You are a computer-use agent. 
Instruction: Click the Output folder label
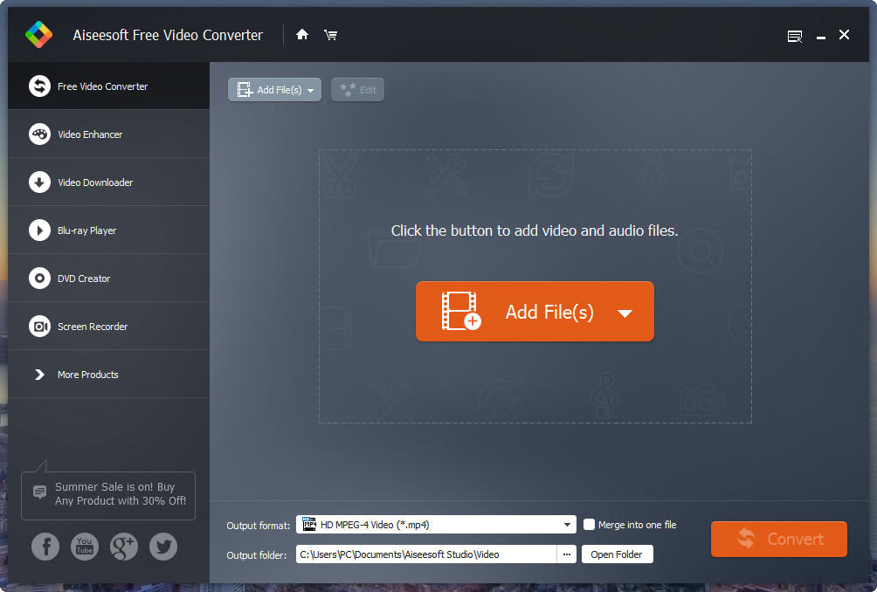coord(256,555)
